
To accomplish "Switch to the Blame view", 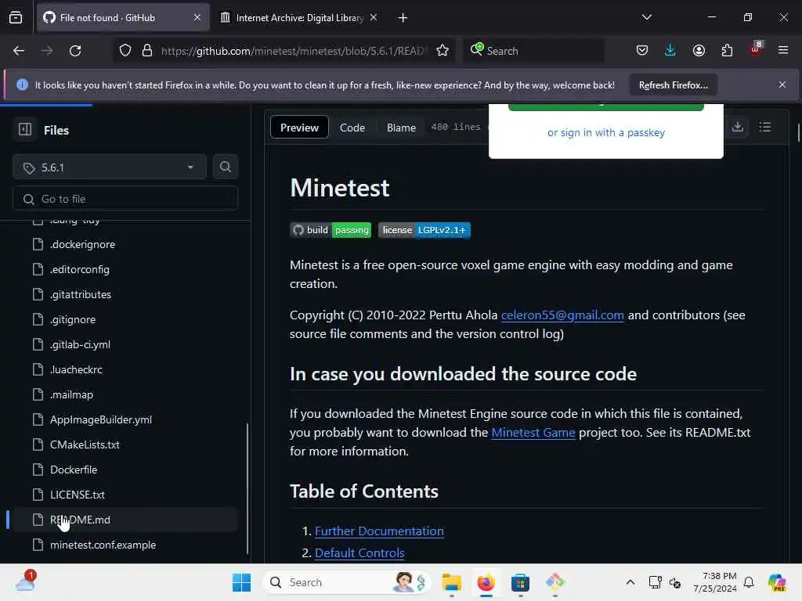I will [x=401, y=128].
